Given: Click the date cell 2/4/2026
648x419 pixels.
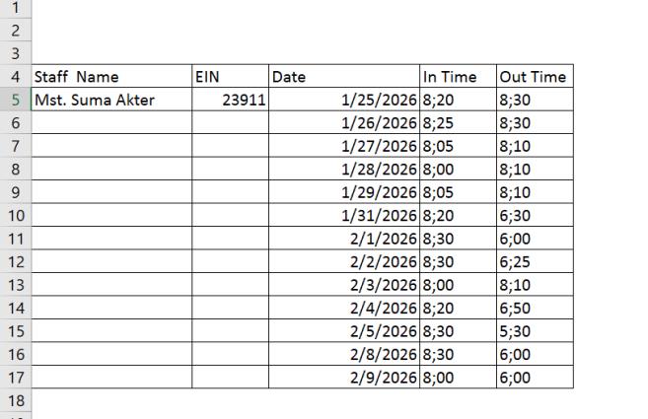Looking at the screenshot, I should 344,308.
